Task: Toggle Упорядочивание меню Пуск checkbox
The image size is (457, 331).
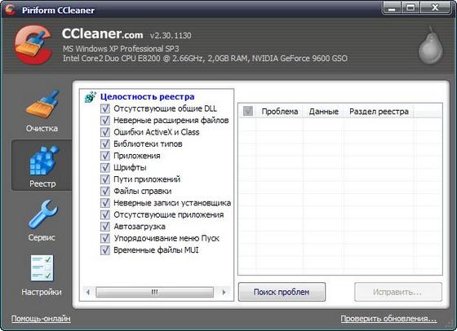Action: (105, 238)
